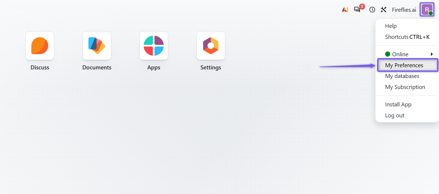Select Shortcuts CTRL+K menu entry

coord(407,37)
